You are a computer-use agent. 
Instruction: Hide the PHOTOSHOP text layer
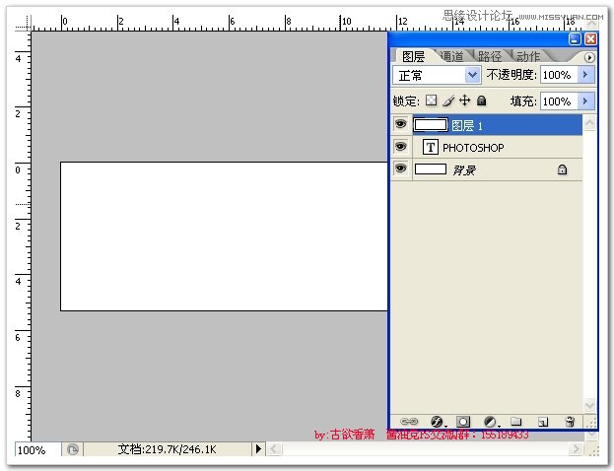(400, 147)
